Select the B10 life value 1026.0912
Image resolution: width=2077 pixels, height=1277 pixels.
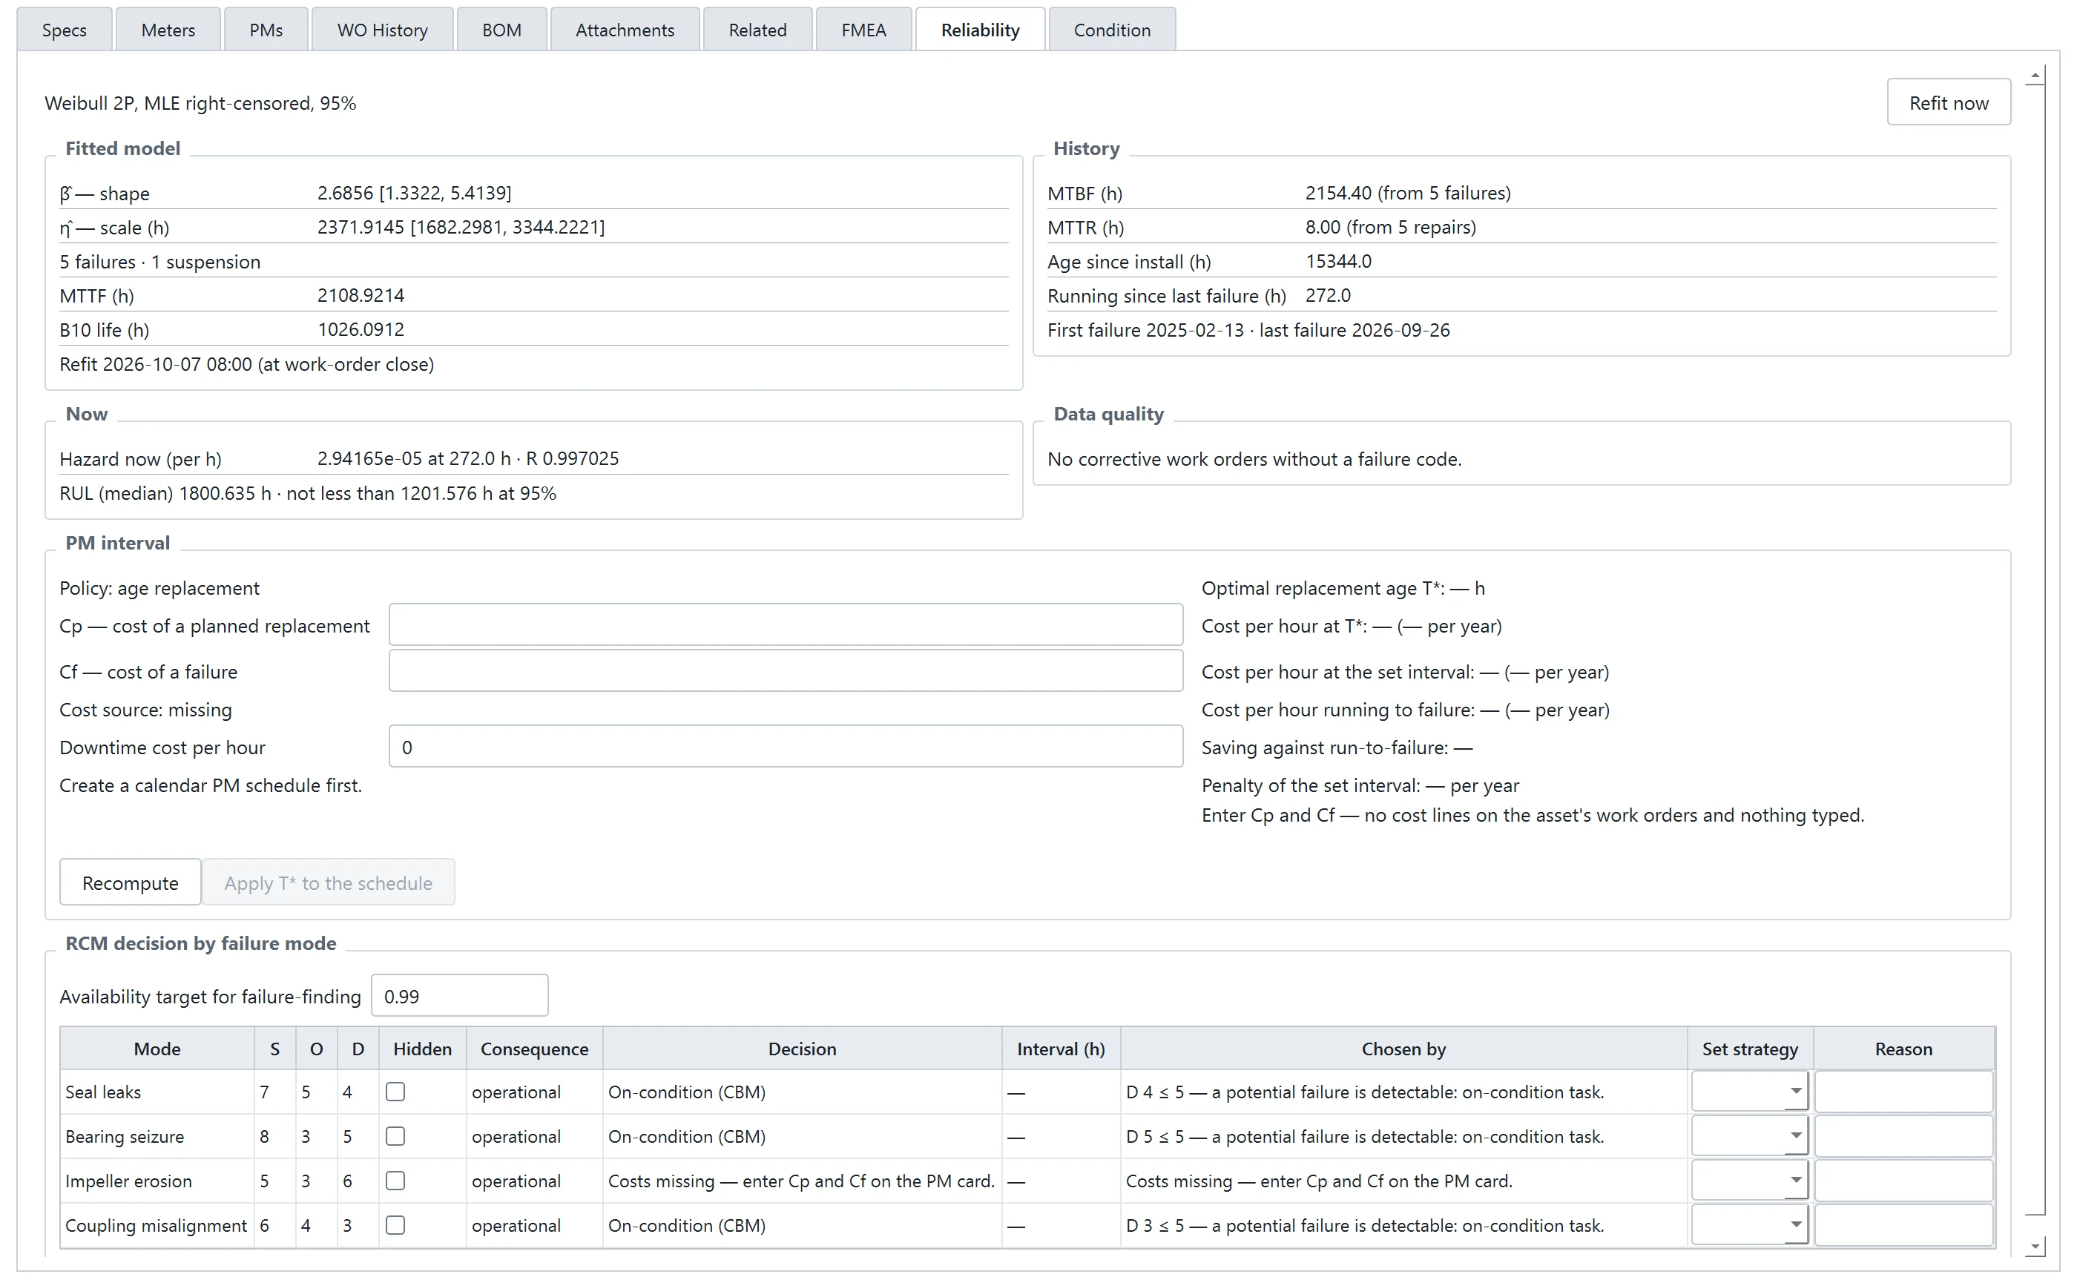pos(361,329)
